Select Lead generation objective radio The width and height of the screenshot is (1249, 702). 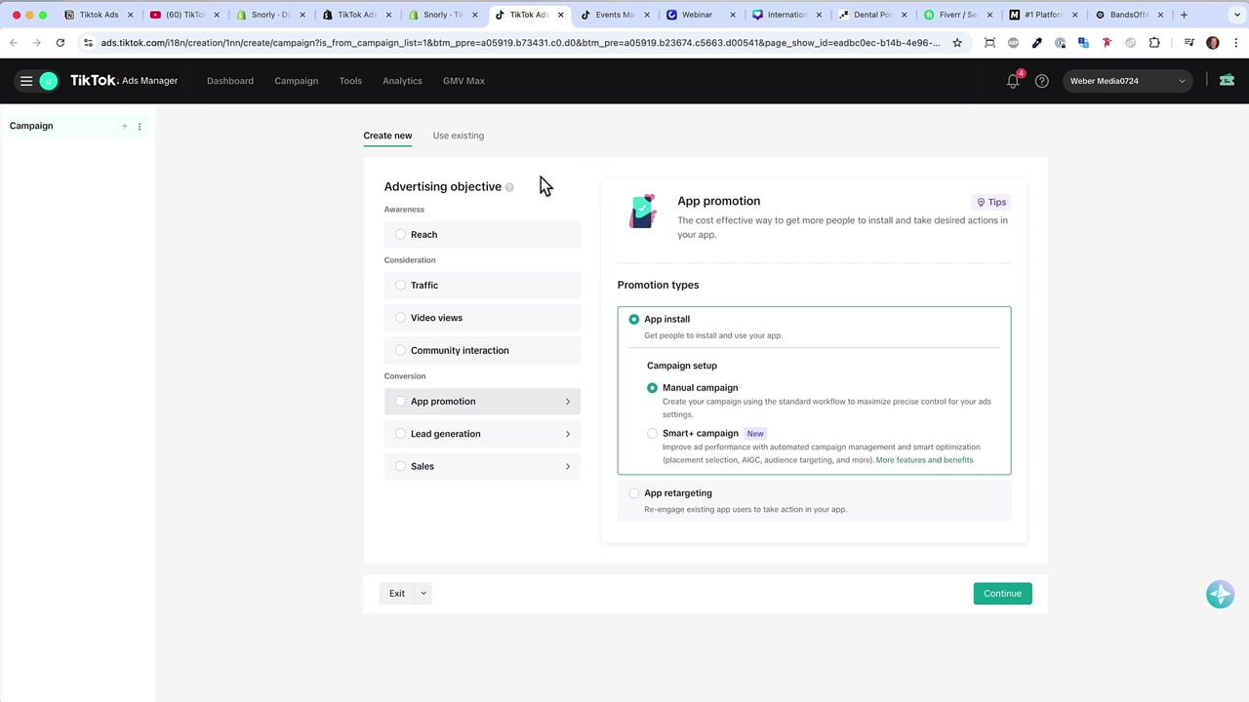click(401, 434)
